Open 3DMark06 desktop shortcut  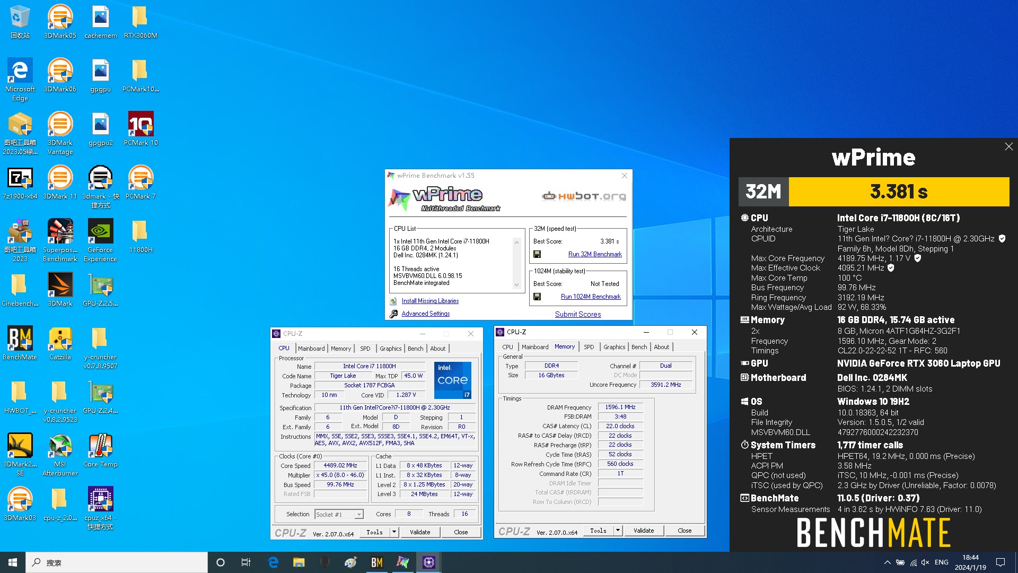click(x=60, y=75)
